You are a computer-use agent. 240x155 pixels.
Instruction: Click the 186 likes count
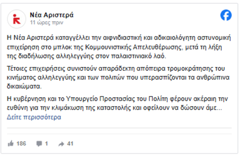21,143
